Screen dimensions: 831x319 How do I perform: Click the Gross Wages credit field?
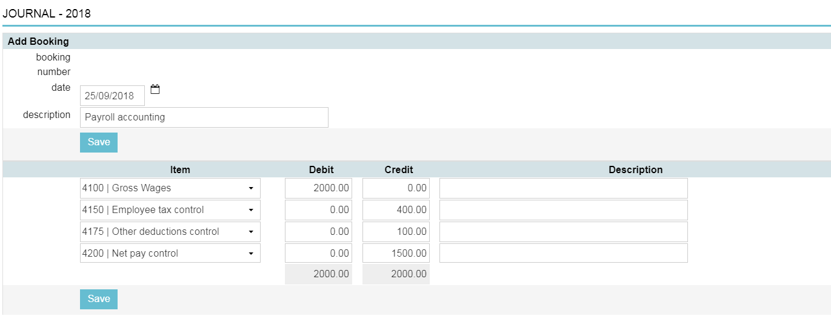pyautogui.click(x=396, y=188)
